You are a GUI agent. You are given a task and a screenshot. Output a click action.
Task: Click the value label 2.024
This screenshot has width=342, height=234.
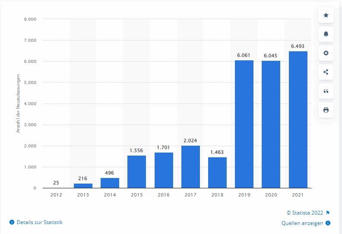pyautogui.click(x=190, y=140)
